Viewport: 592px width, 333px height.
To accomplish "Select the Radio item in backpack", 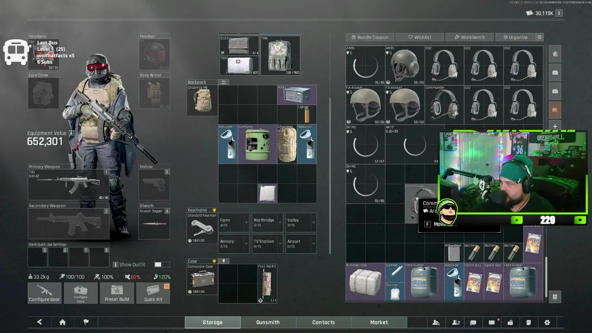I will click(297, 95).
